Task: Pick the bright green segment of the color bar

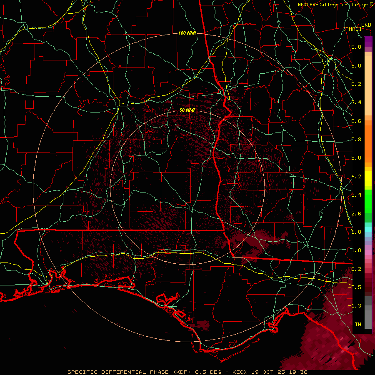Action: click(x=368, y=201)
